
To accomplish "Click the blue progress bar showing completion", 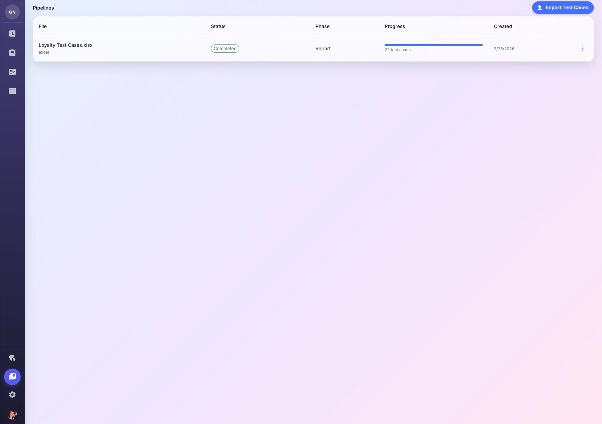I will [434, 45].
